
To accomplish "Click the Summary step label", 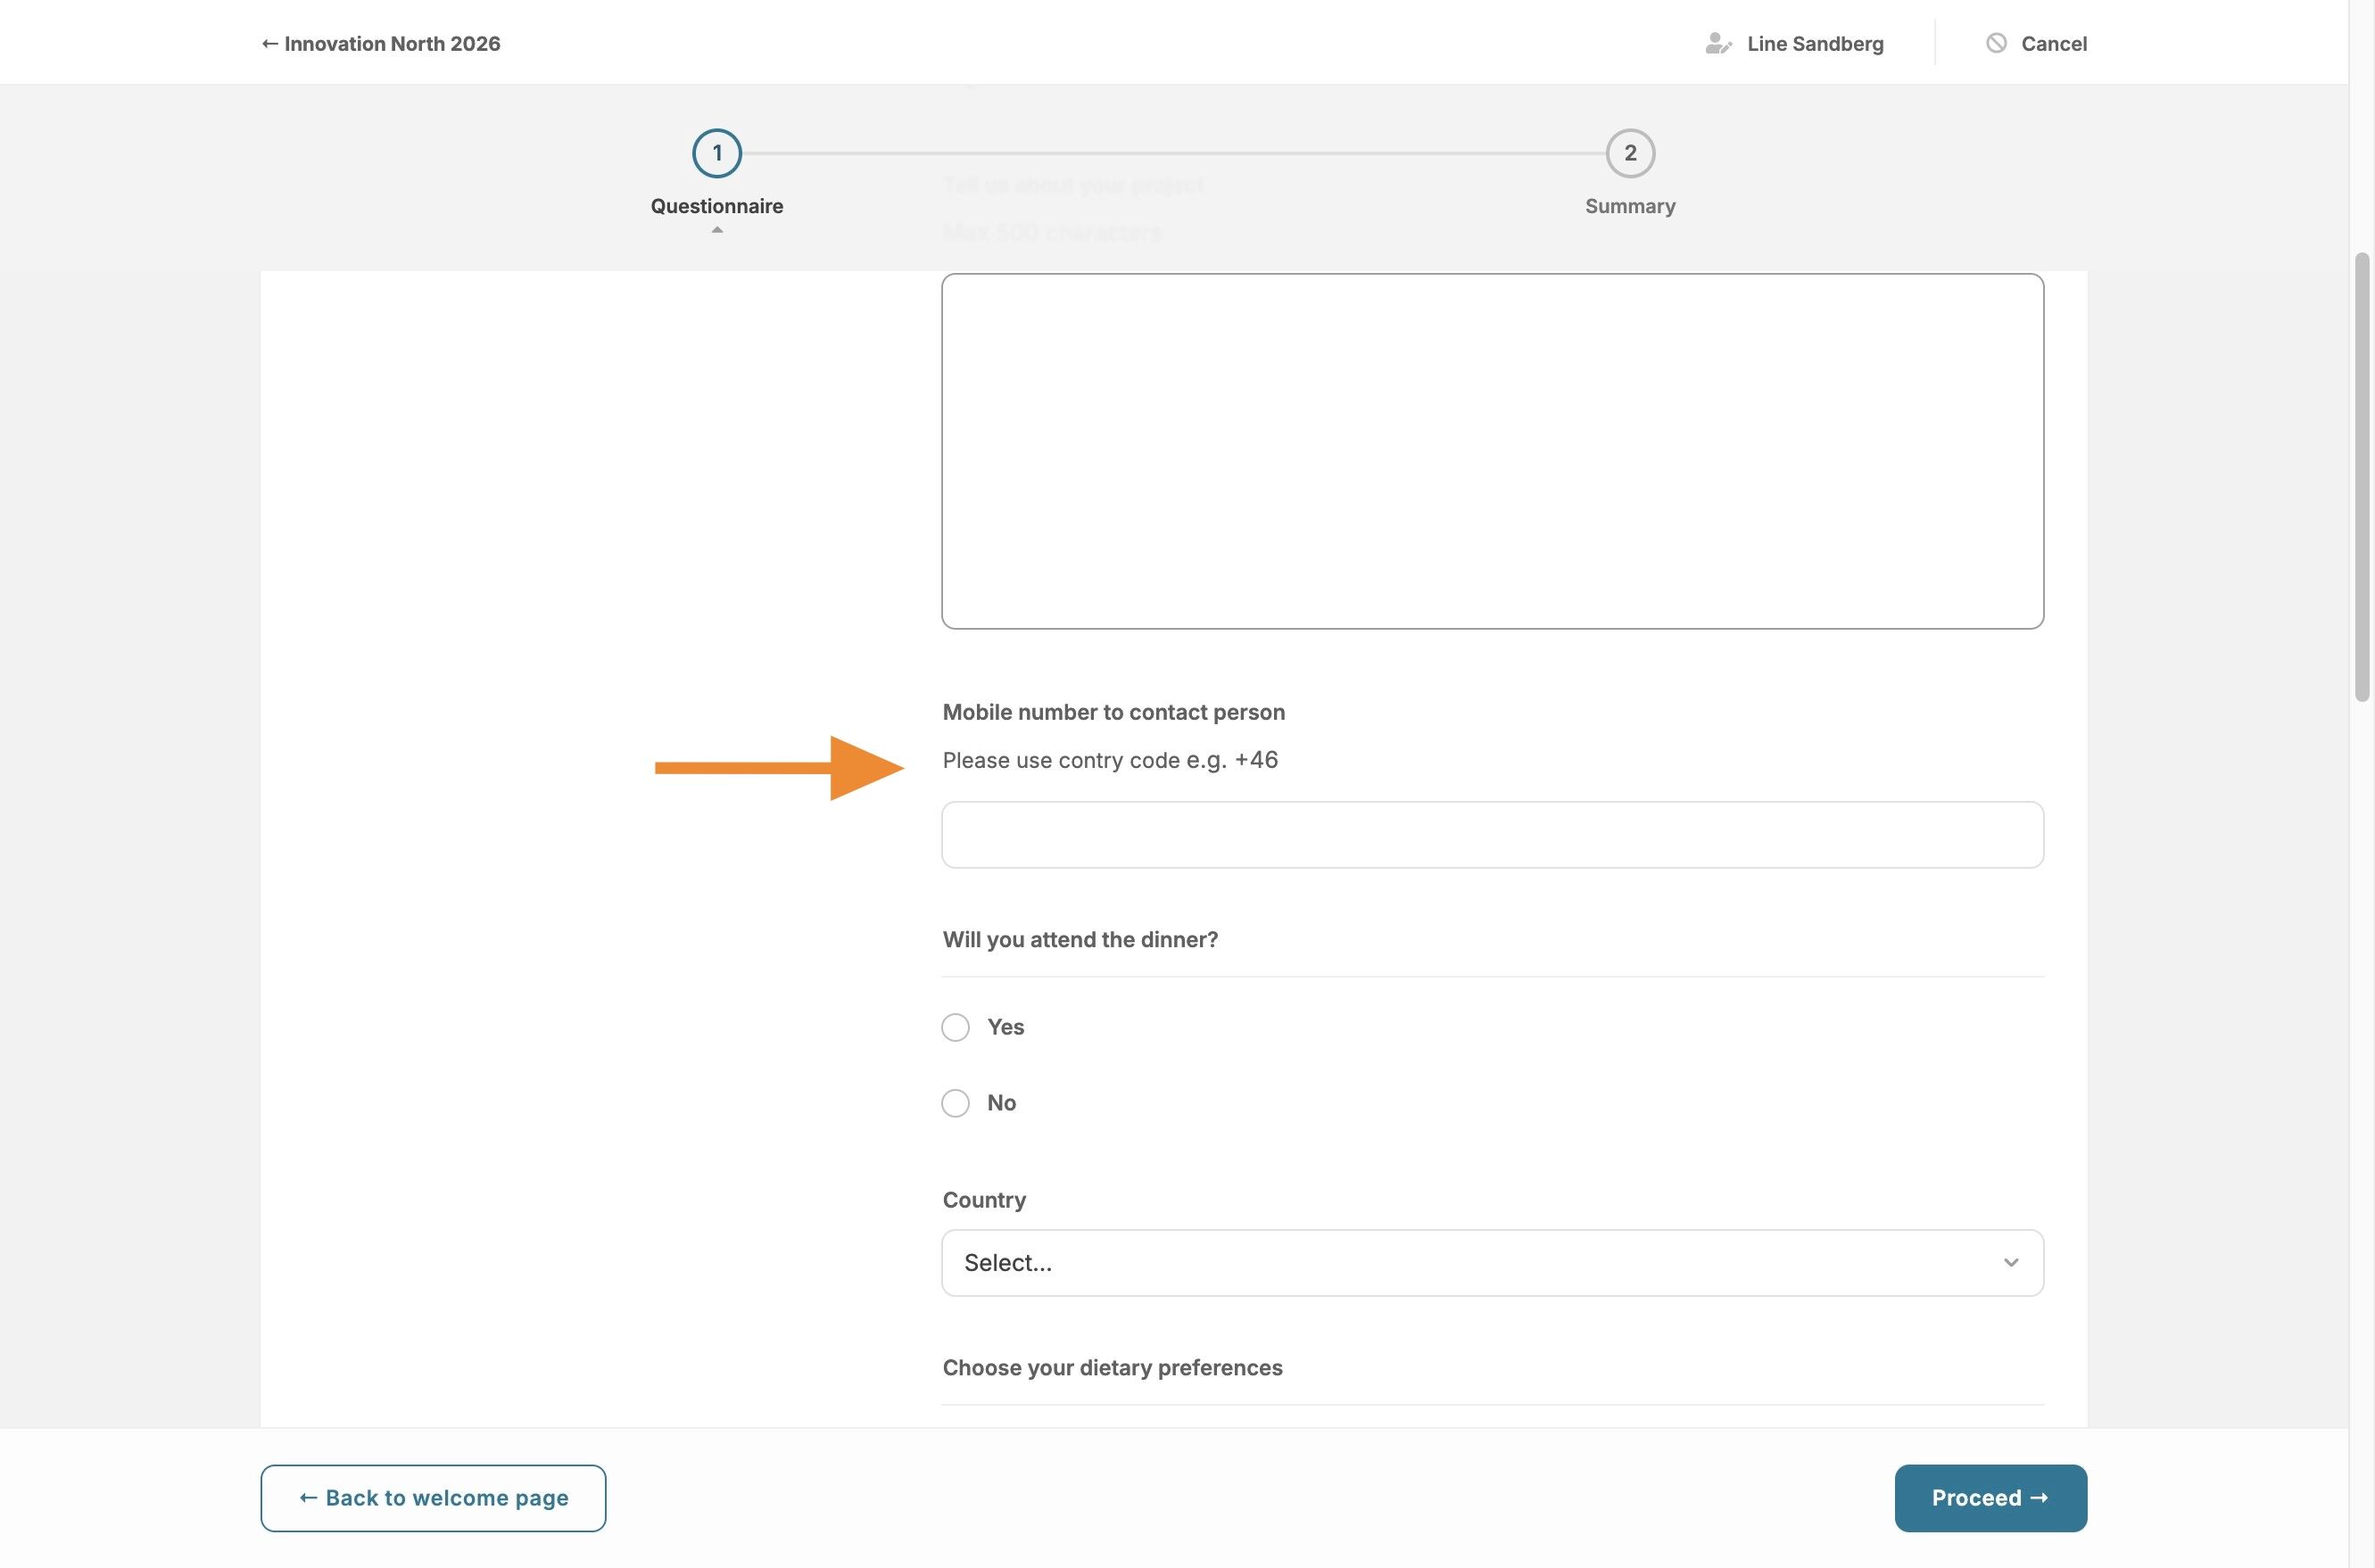I will (1629, 206).
